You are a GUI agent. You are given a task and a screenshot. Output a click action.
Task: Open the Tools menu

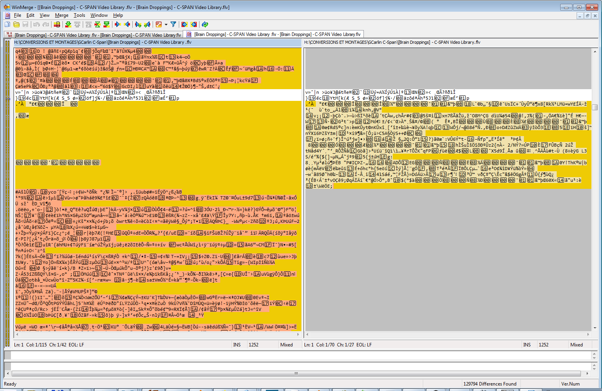[79, 15]
